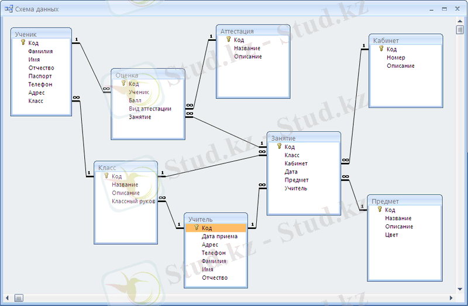Click the key icon in Предмет table
Viewport: 468px width, 306px height.
(x=380, y=210)
